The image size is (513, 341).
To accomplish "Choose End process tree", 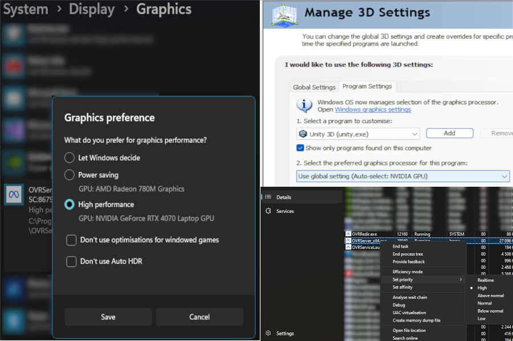I will pyautogui.click(x=408, y=254).
